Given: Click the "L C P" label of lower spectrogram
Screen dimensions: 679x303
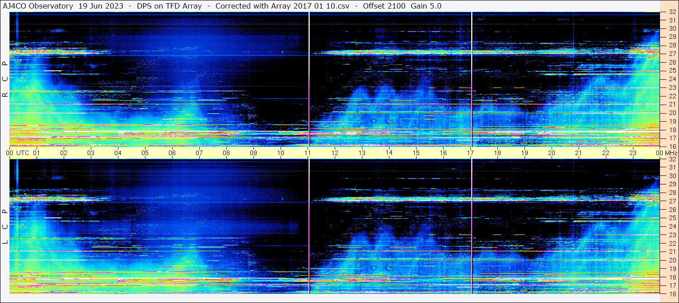Looking at the screenshot, I should tap(5, 227).
